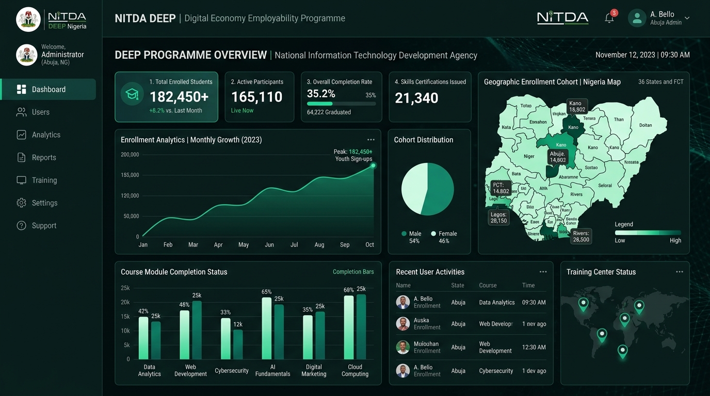Click the Rivers 28,500 map label
Image resolution: width=710 pixels, height=396 pixels.
(581, 236)
